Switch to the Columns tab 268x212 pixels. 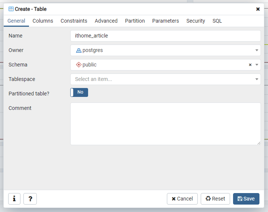(x=43, y=21)
